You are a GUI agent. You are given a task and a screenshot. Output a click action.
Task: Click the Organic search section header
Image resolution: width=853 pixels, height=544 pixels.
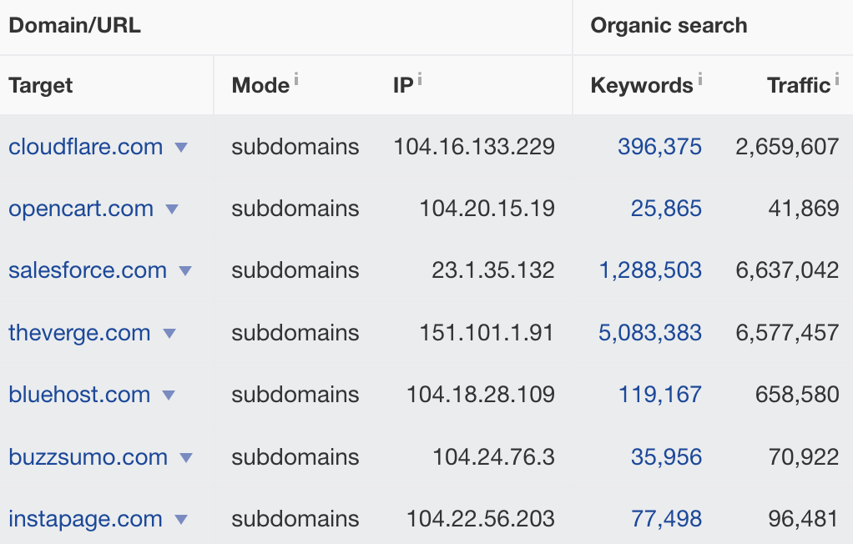pos(669,26)
